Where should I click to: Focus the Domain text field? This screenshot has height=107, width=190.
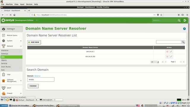[x=41, y=79]
